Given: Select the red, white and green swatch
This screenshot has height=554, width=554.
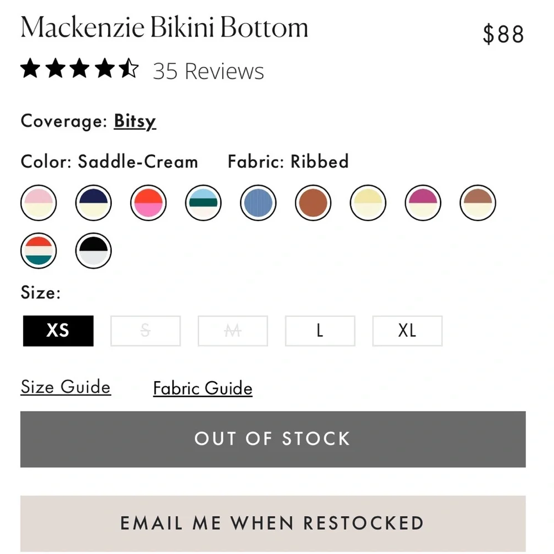Looking at the screenshot, I should point(38,250).
